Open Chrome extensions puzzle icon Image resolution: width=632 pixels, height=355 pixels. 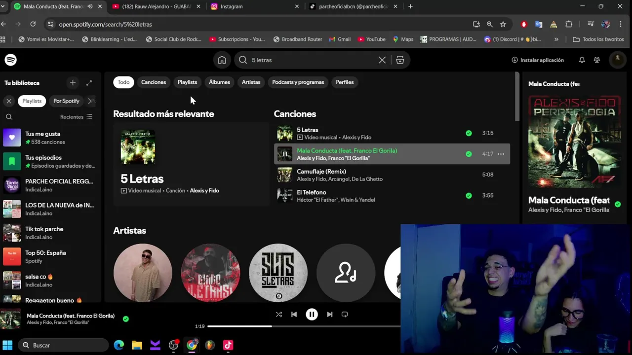click(x=569, y=24)
